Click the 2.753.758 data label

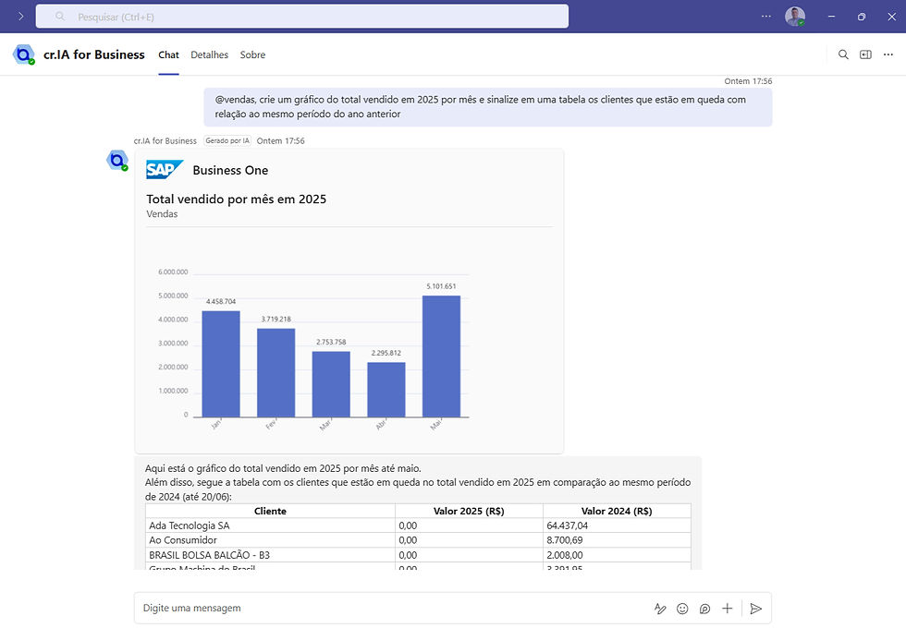(x=331, y=343)
